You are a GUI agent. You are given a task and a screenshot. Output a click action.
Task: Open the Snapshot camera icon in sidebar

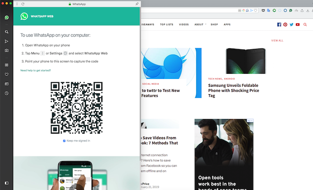tap(7, 50)
